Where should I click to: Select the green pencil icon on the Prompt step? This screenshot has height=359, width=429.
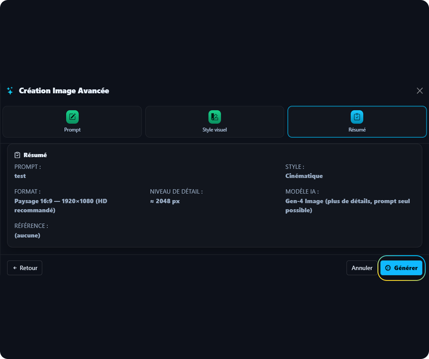[x=72, y=117]
